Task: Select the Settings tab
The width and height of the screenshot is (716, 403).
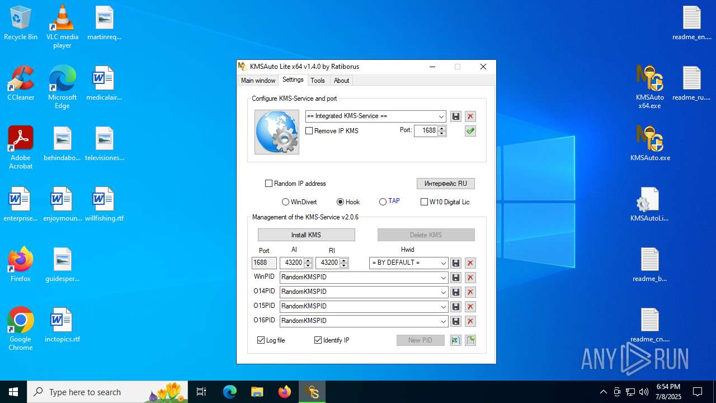Action: 293,80
